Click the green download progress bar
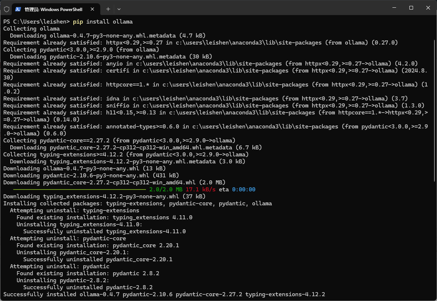The height and width of the screenshot is (301, 437). coord(80,190)
